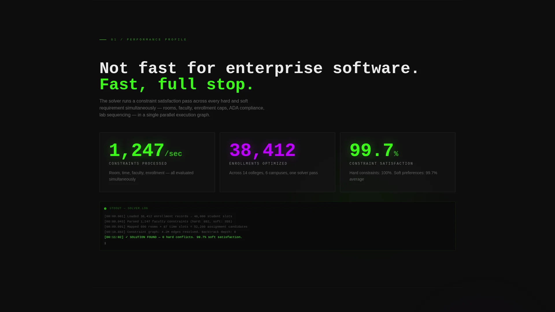The image size is (555, 312).
Task: Click the checkmark in the SOLUTION FOUND line
Action: click(127, 237)
